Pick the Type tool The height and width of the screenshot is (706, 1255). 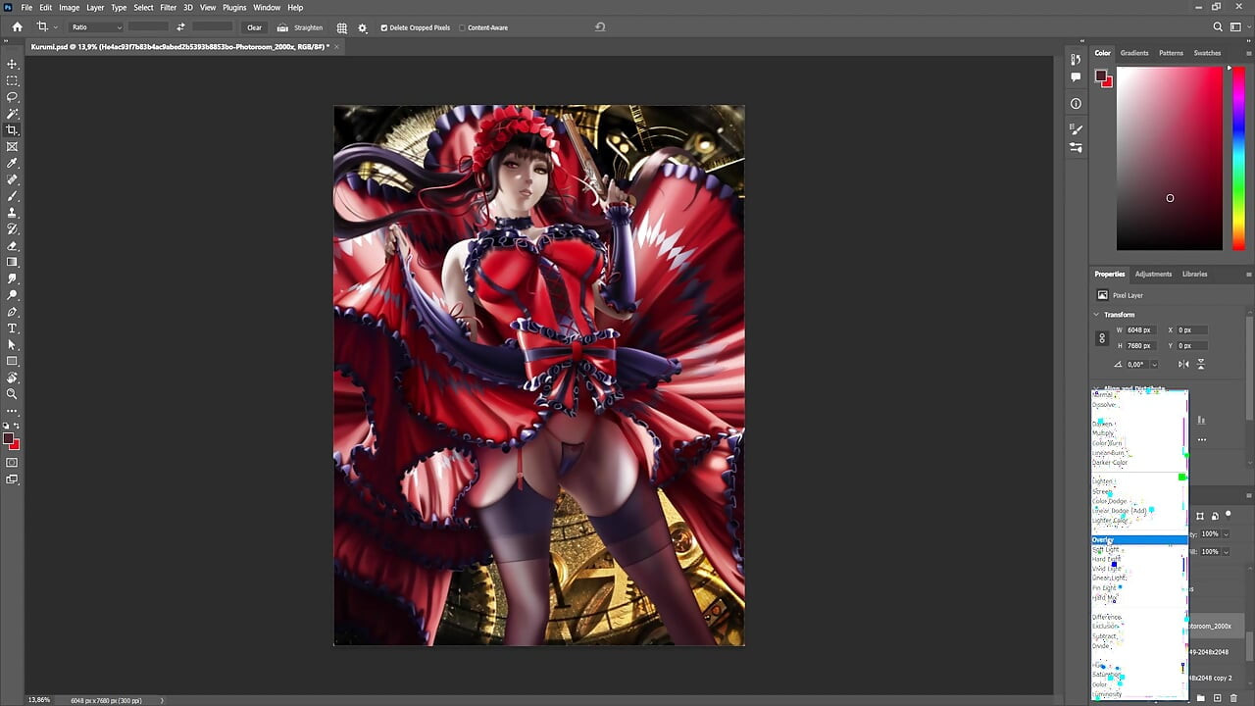point(12,328)
